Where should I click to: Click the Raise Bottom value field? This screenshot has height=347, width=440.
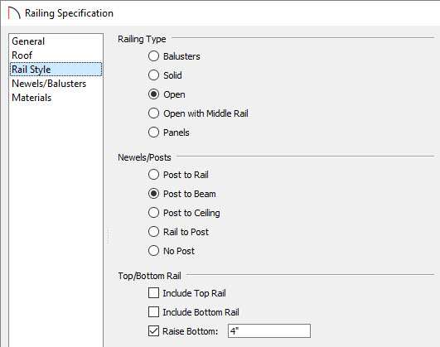269,331
